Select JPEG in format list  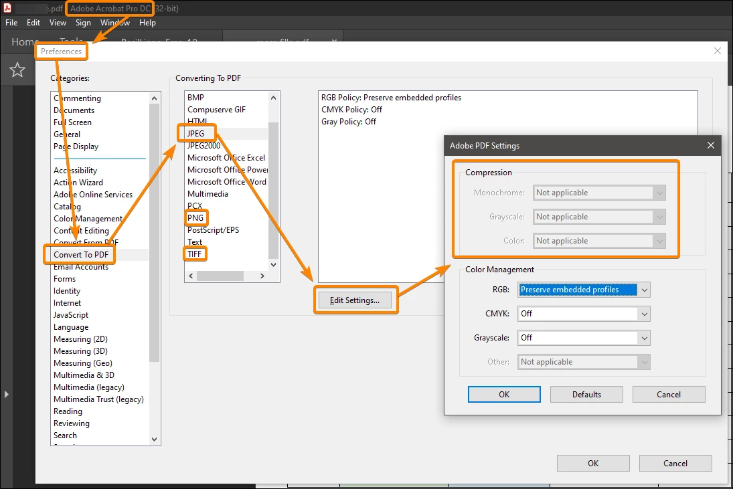pos(195,134)
